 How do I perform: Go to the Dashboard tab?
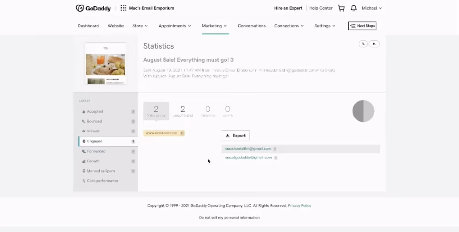click(x=88, y=26)
